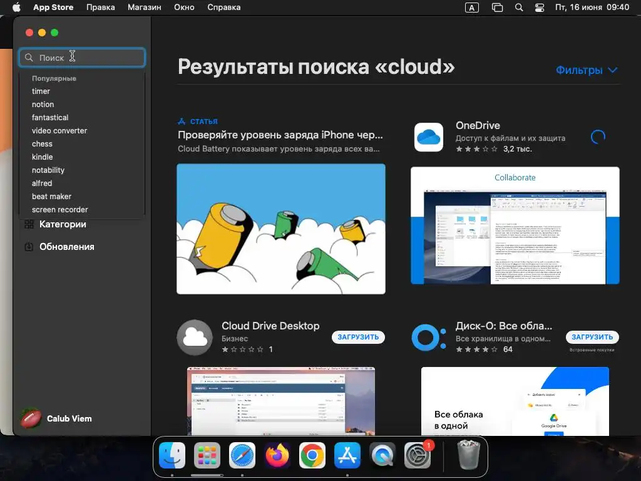Click the OneDrive star rating

(476, 149)
